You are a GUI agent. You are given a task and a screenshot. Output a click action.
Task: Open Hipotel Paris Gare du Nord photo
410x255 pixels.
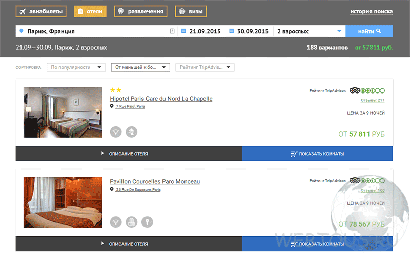(63, 112)
